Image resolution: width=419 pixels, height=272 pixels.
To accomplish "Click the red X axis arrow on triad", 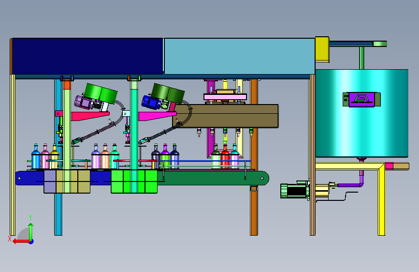I will coord(21,242).
